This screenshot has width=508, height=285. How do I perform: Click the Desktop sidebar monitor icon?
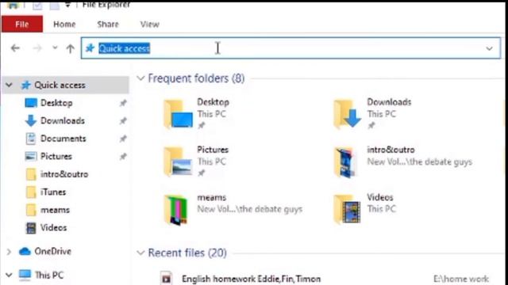click(x=31, y=103)
